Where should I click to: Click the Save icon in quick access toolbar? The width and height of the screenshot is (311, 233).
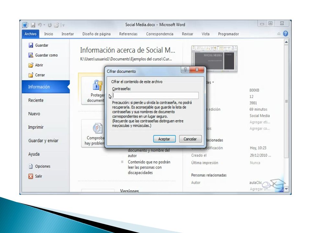pos(33,25)
